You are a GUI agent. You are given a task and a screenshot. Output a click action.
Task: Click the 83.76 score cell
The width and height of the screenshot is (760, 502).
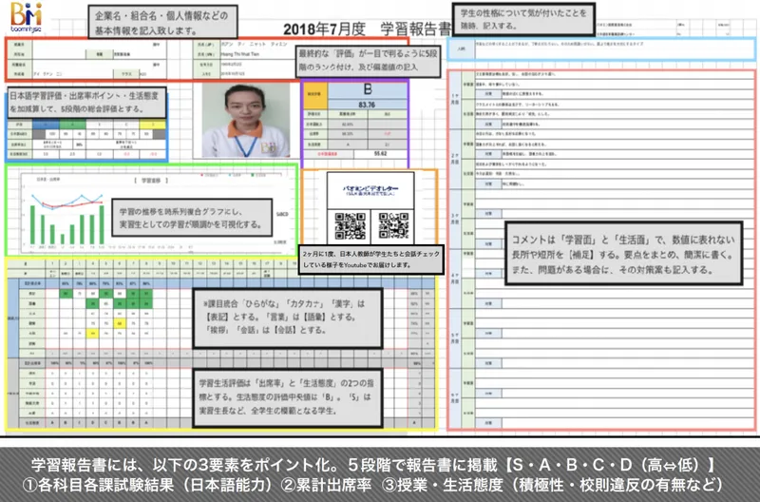point(368,105)
